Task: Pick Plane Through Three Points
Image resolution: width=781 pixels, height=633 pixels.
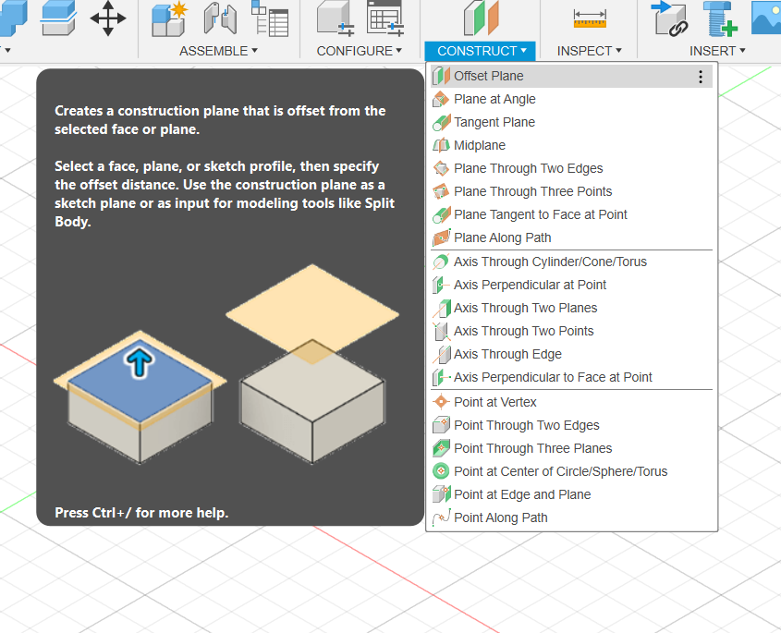Action: [x=571, y=191]
